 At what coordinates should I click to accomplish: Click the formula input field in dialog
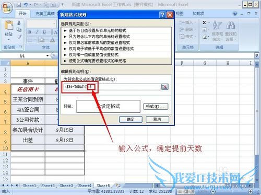[112, 87]
